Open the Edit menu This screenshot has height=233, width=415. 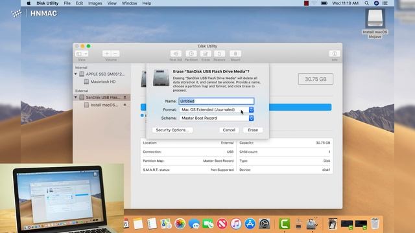79,3
